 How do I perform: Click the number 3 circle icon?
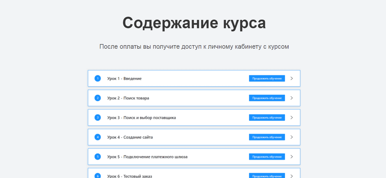[x=98, y=118]
